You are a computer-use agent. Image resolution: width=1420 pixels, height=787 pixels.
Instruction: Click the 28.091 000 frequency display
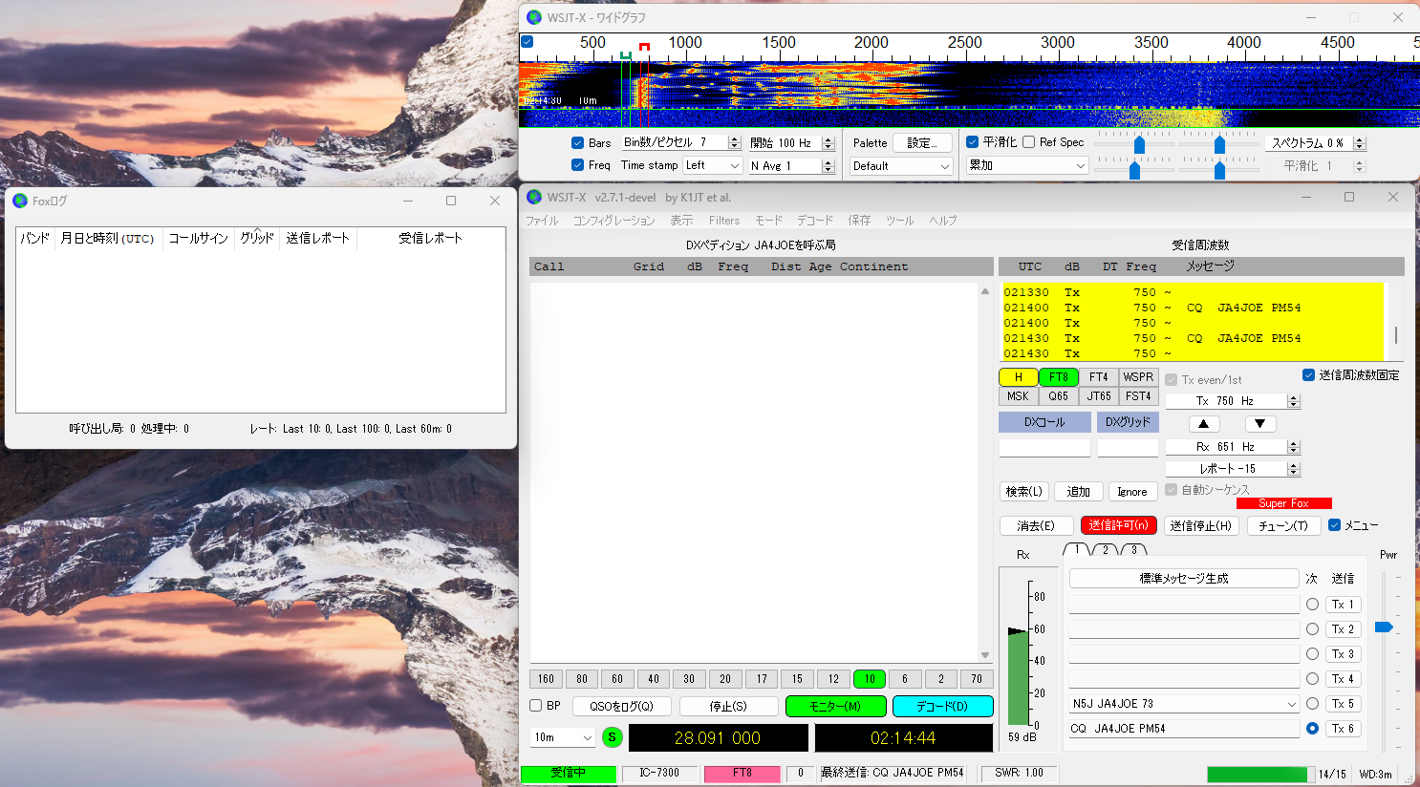pyautogui.click(x=718, y=738)
